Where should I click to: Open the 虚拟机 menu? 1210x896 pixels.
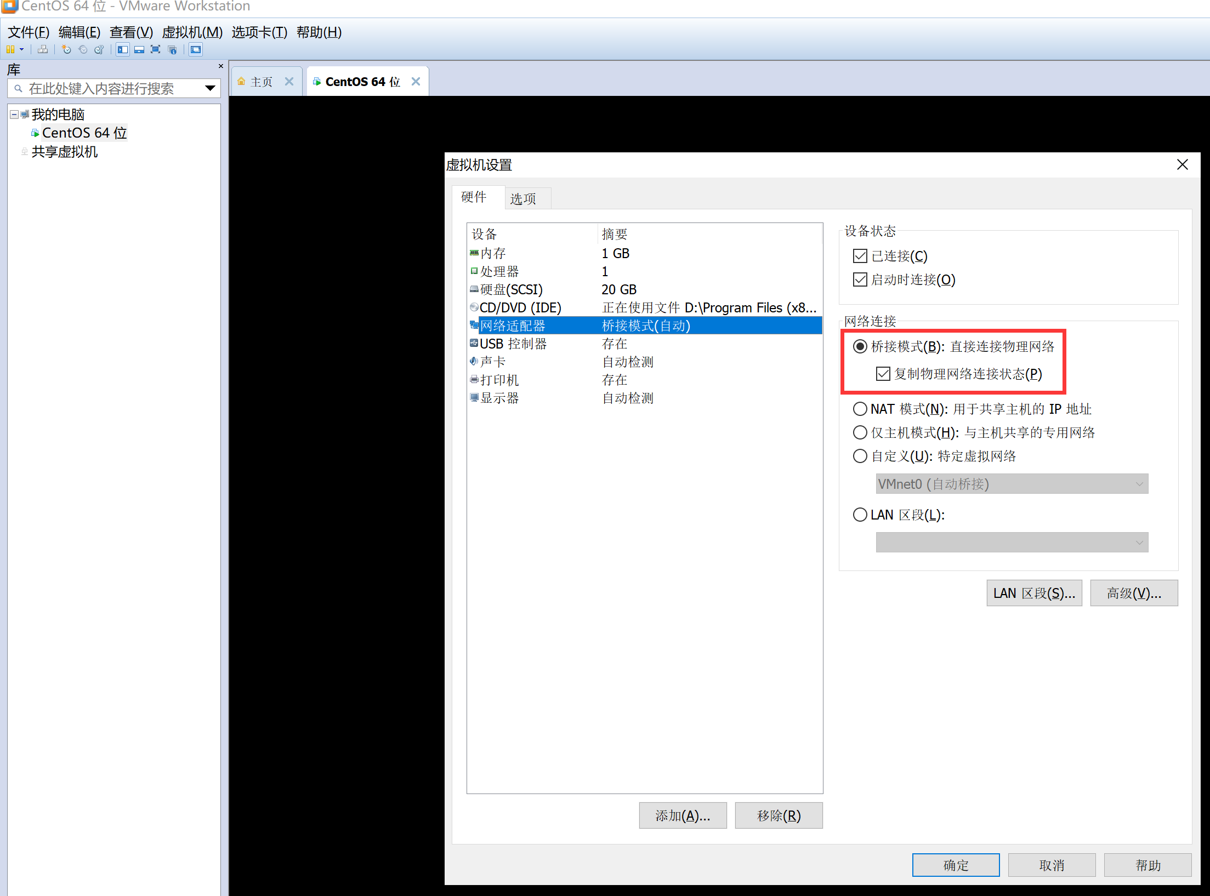tap(191, 32)
